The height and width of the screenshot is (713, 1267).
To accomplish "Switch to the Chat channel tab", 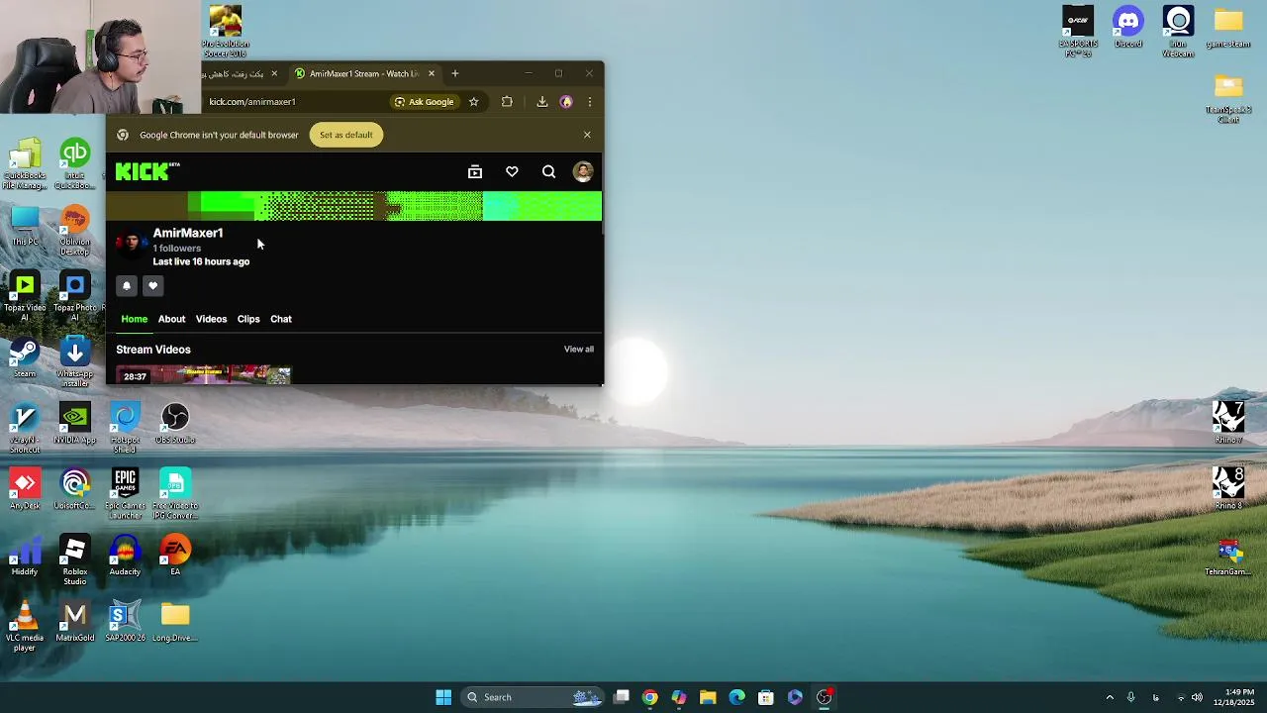I will pyautogui.click(x=281, y=319).
